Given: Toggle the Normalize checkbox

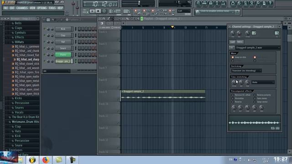Looking at the screenshot, I should coord(233,98).
